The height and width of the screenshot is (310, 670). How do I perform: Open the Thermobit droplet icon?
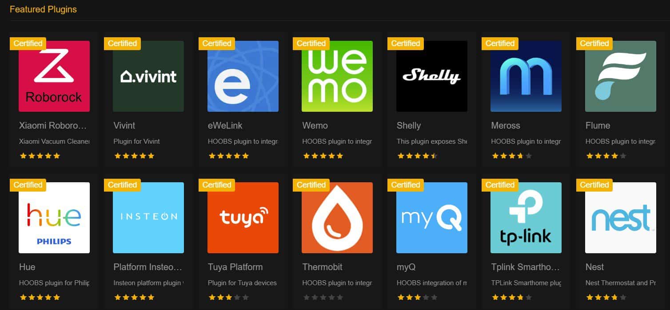click(337, 218)
